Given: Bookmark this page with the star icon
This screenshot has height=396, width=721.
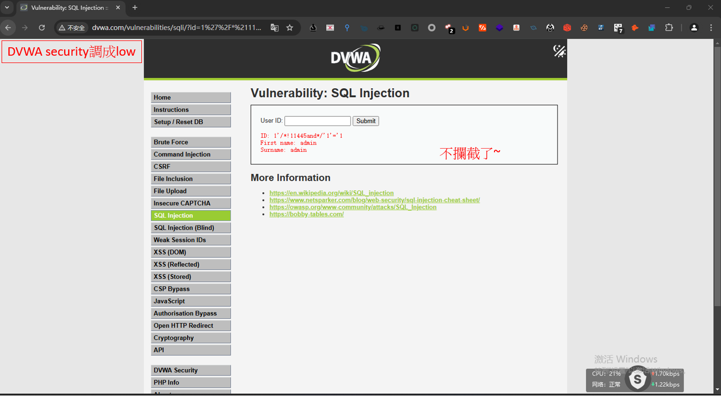Looking at the screenshot, I should [290, 28].
